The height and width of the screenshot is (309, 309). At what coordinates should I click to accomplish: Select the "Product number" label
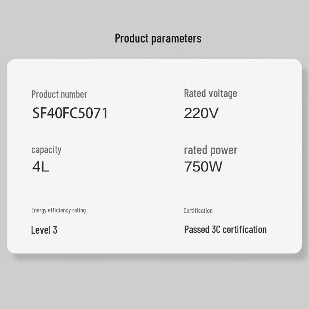click(59, 94)
